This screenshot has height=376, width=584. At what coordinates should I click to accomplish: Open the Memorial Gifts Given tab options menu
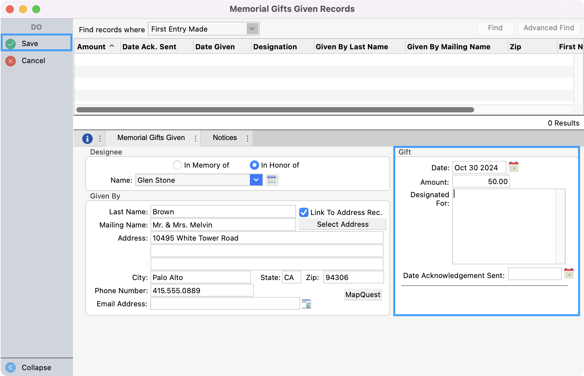click(195, 138)
